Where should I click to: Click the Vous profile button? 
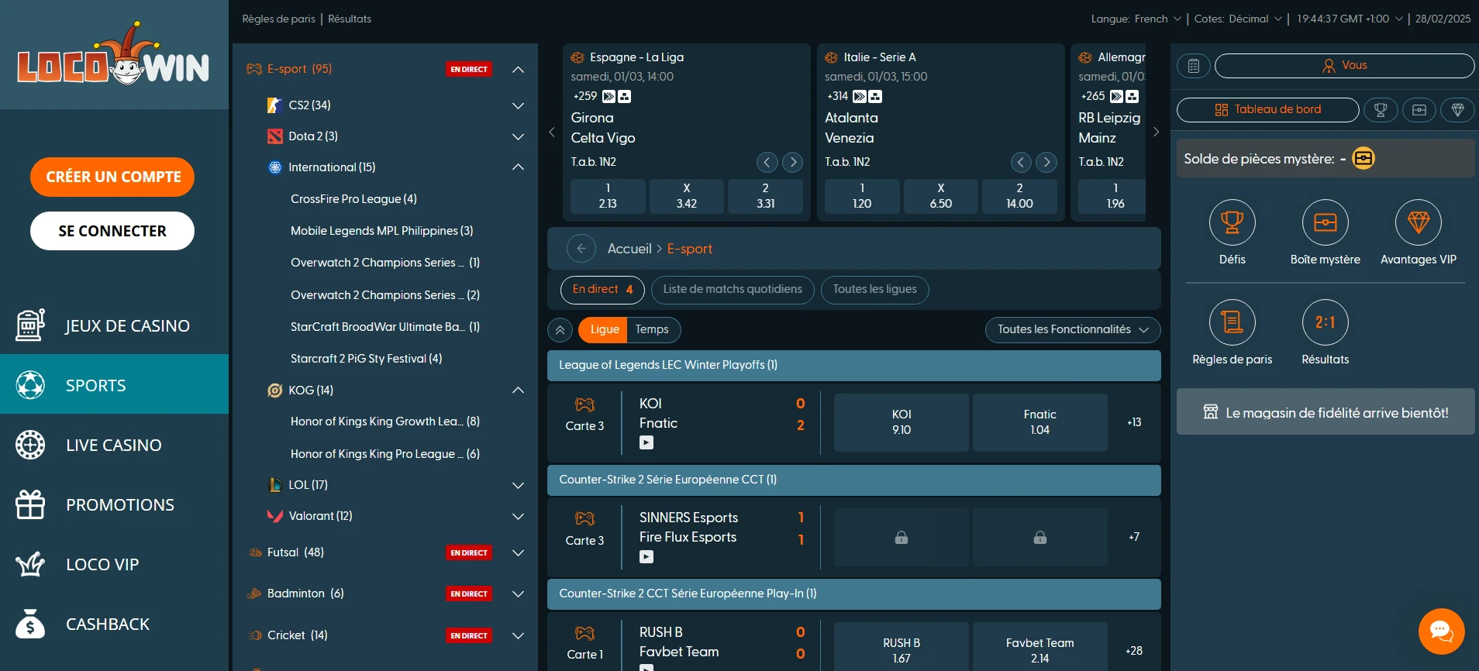click(1344, 66)
